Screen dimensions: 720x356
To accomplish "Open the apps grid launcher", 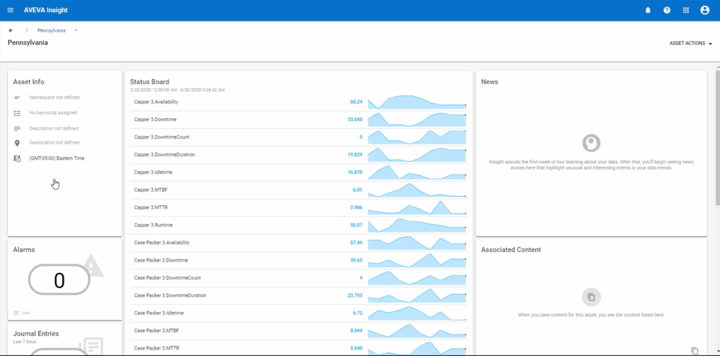I will click(x=686, y=10).
